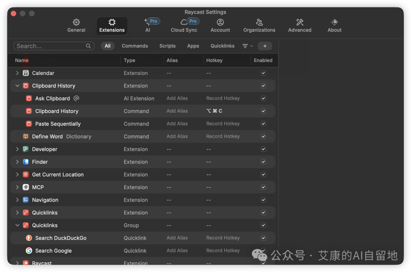Switch to the Commands filter tab
The image size is (411, 272).
tap(135, 46)
